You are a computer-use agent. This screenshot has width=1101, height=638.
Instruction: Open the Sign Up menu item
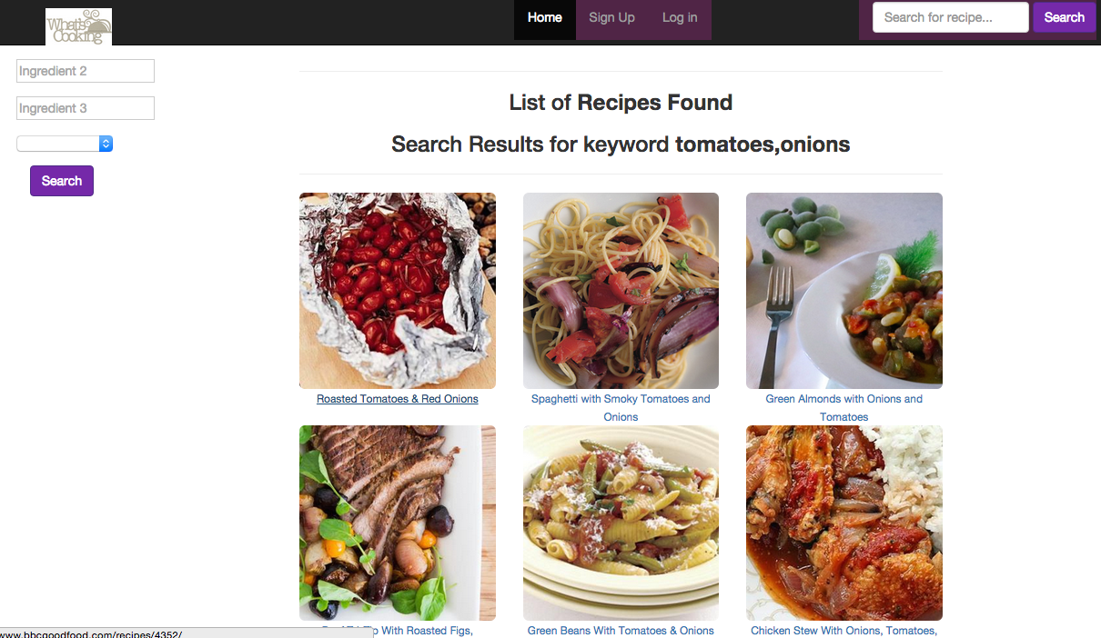pos(611,17)
